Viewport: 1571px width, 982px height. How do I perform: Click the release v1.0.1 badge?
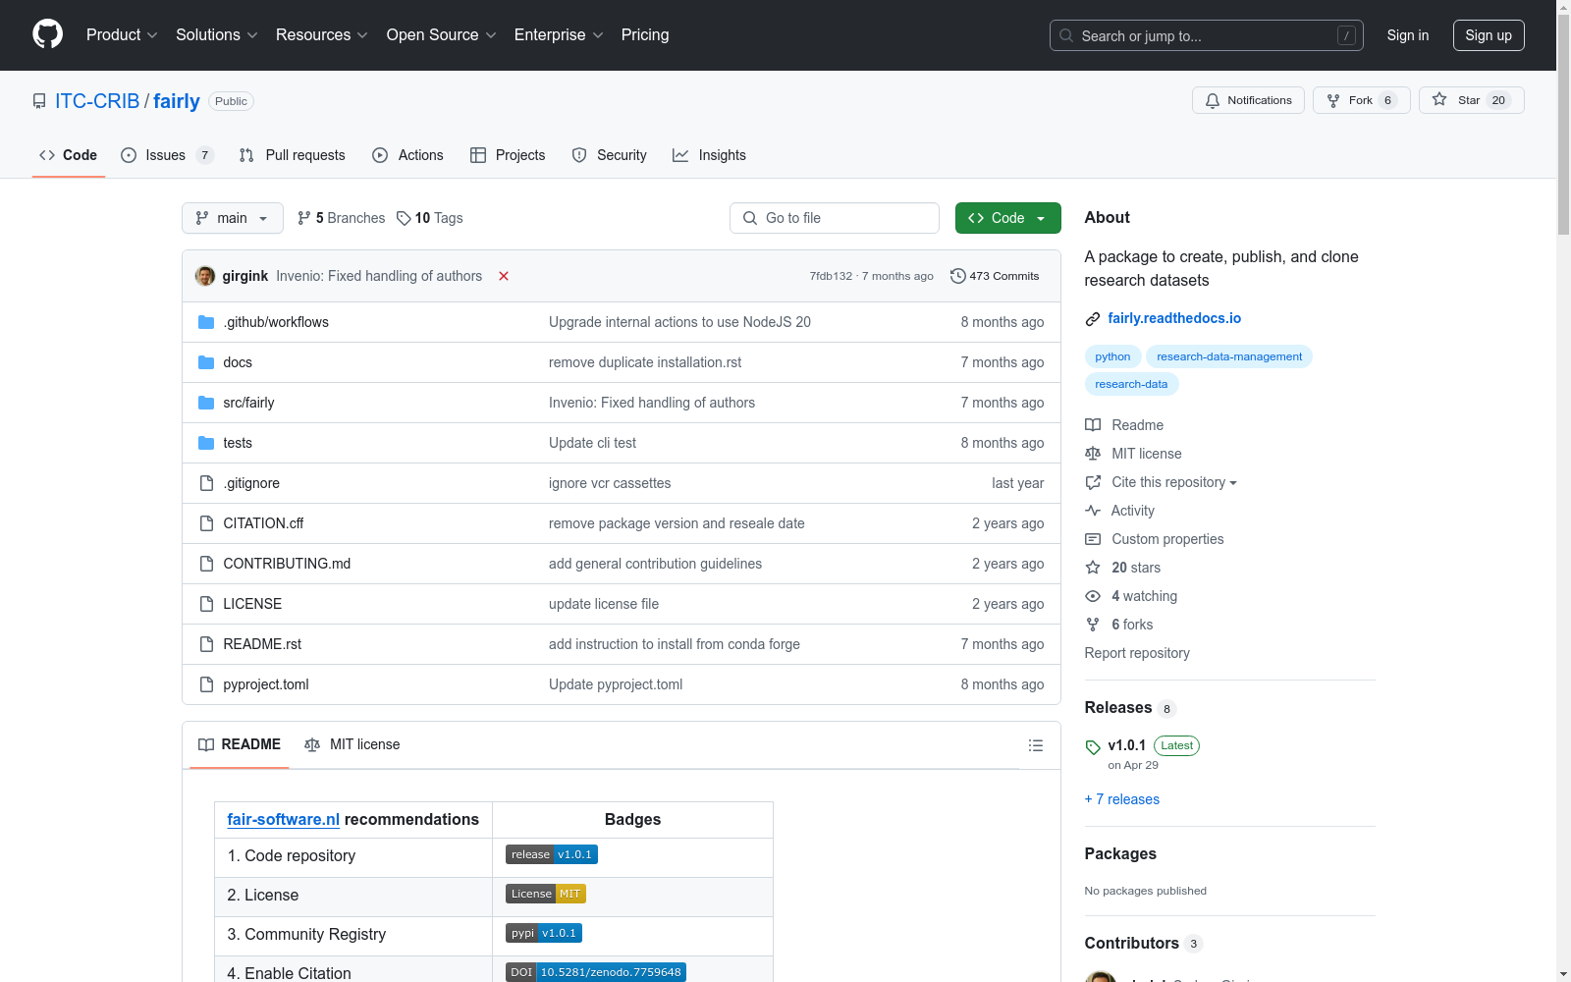pos(552,854)
